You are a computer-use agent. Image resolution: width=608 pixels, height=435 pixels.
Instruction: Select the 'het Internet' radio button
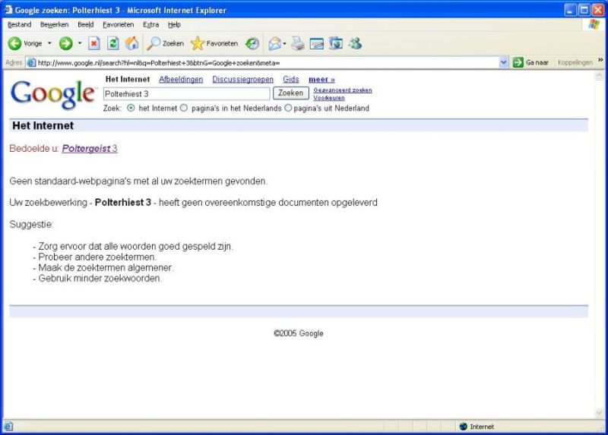(x=131, y=109)
